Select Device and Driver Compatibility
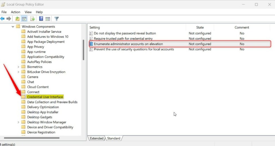Viewport: 275px width, 146px height. 50,127
